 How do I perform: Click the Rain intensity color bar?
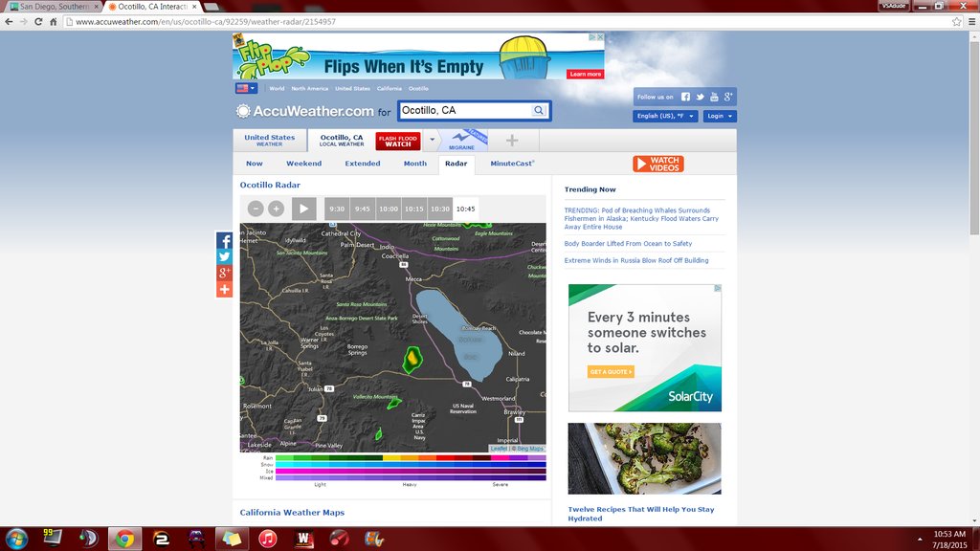(411, 458)
